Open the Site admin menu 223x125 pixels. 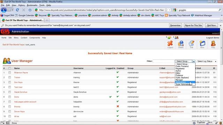point(10,38)
